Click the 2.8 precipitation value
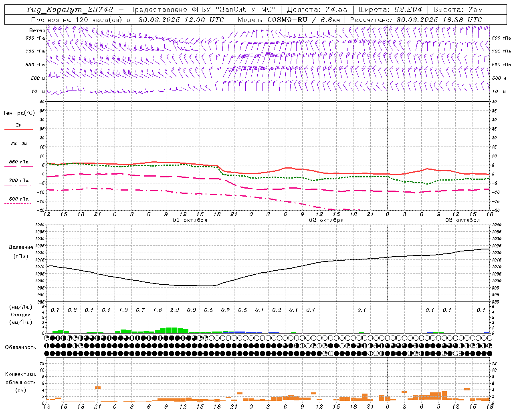 click(174, 310)
